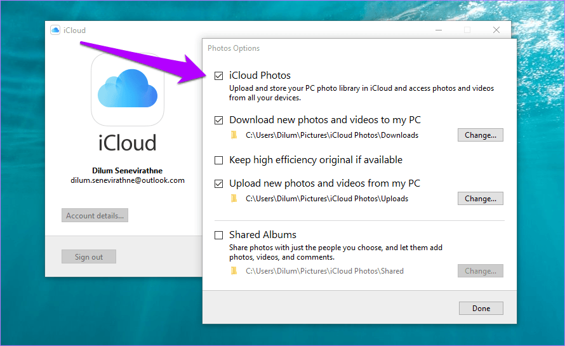Change the Downloads folder location

tap(480, 135)
